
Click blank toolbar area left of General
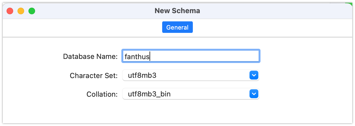pos(82,27)
